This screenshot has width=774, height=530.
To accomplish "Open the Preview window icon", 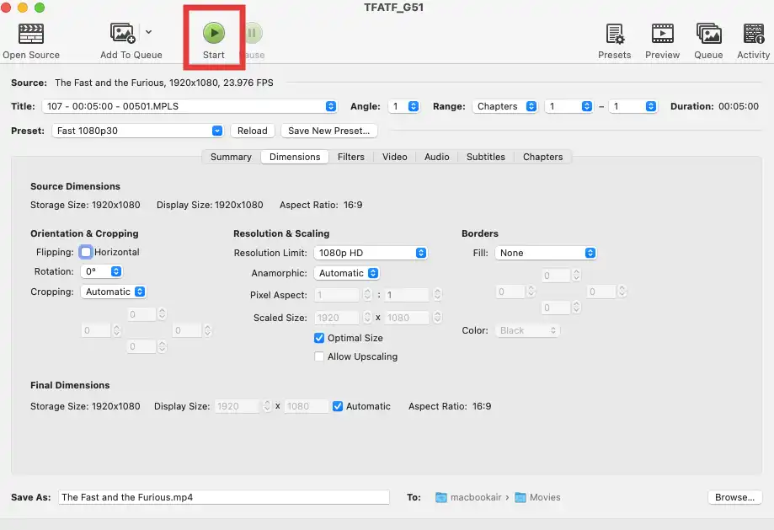I will (x=662, y=34).
